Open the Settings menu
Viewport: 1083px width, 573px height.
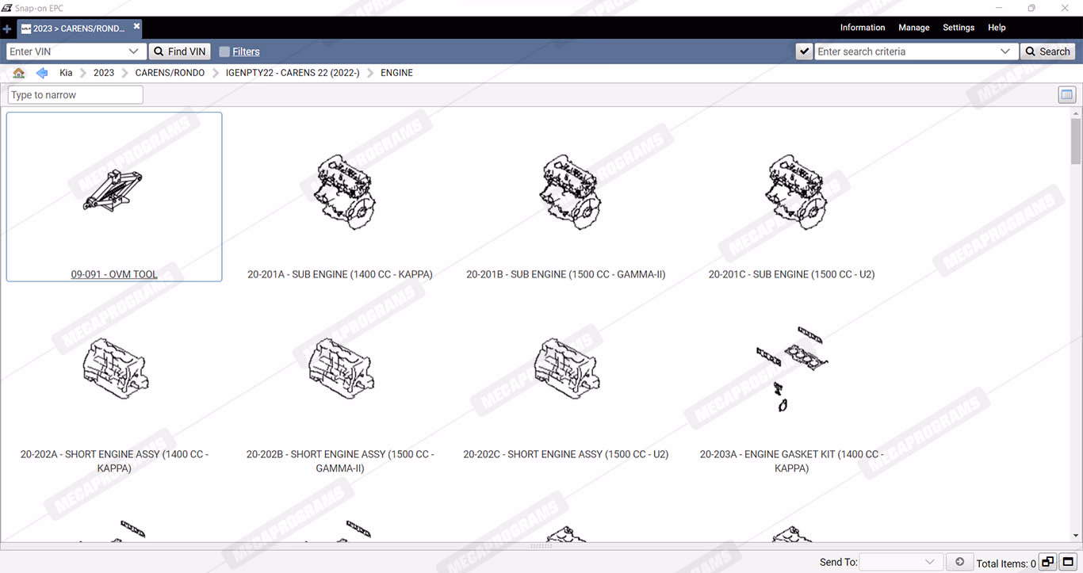tap(958, 28)
